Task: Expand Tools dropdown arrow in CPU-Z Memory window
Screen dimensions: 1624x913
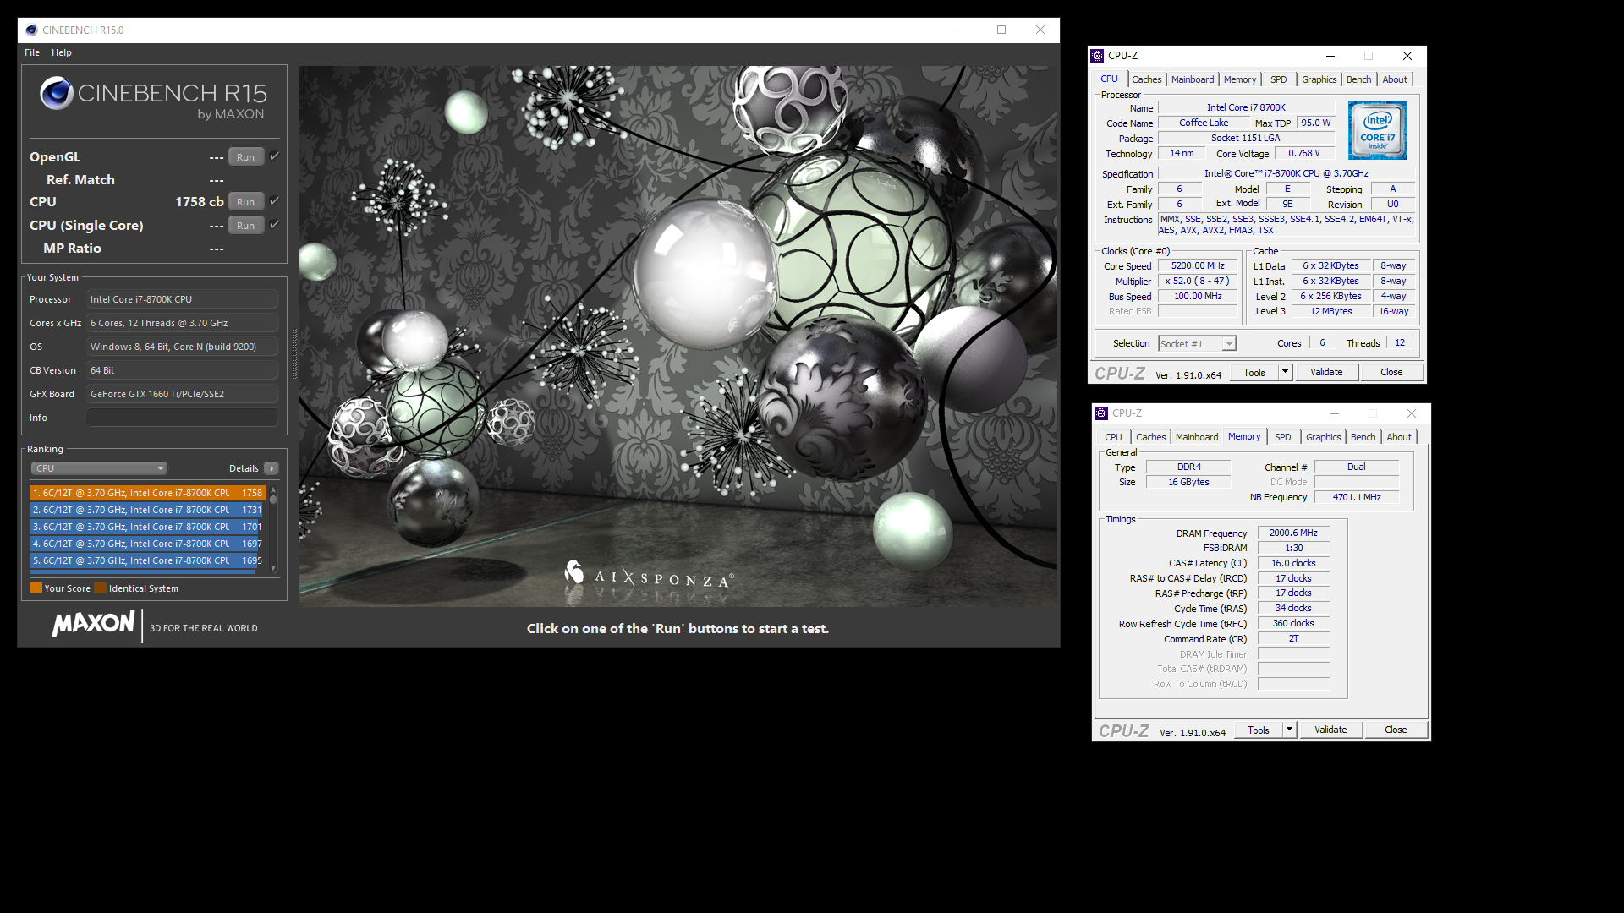Action: pos(1289,730)
